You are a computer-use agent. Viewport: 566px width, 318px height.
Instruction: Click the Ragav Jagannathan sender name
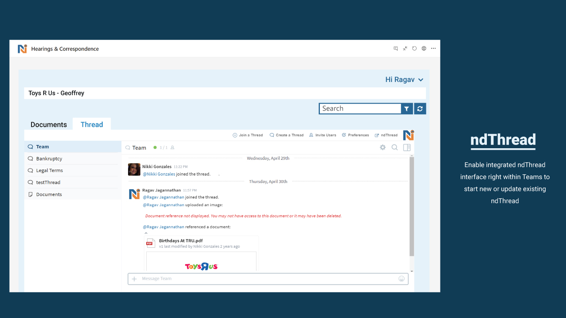(162, 190)
